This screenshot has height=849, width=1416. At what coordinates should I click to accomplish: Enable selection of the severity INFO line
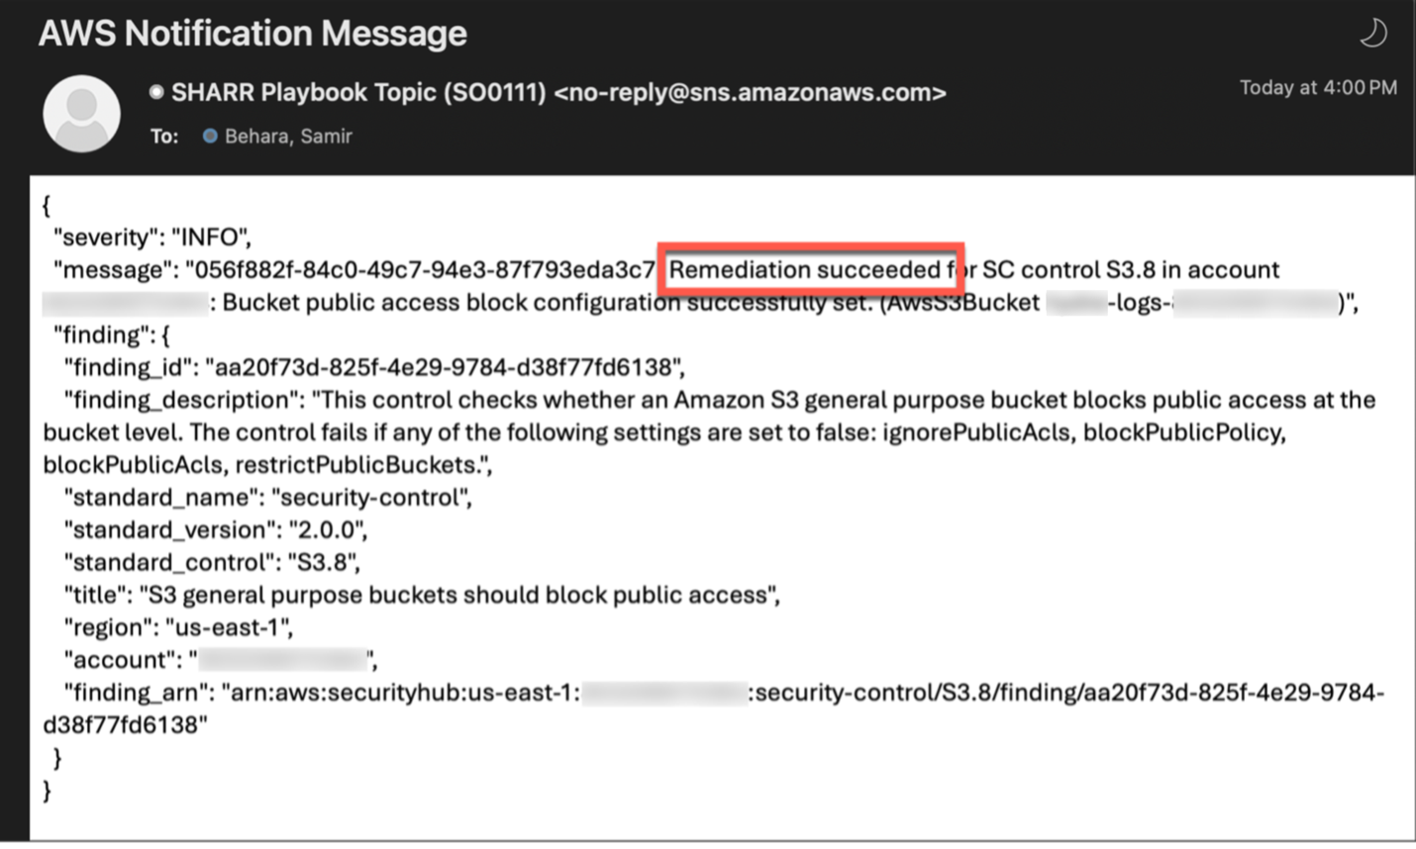[151, 236]
